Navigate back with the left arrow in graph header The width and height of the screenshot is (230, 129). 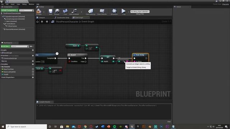click(42, 21)
